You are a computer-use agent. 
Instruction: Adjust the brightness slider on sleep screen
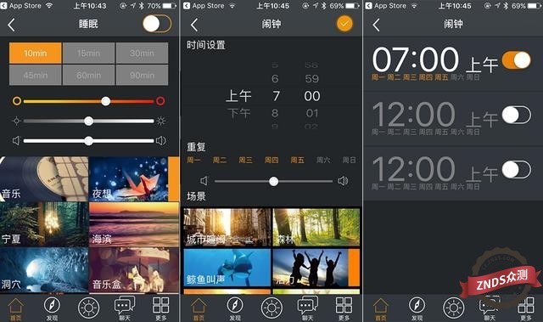click(x=88, y=121)
